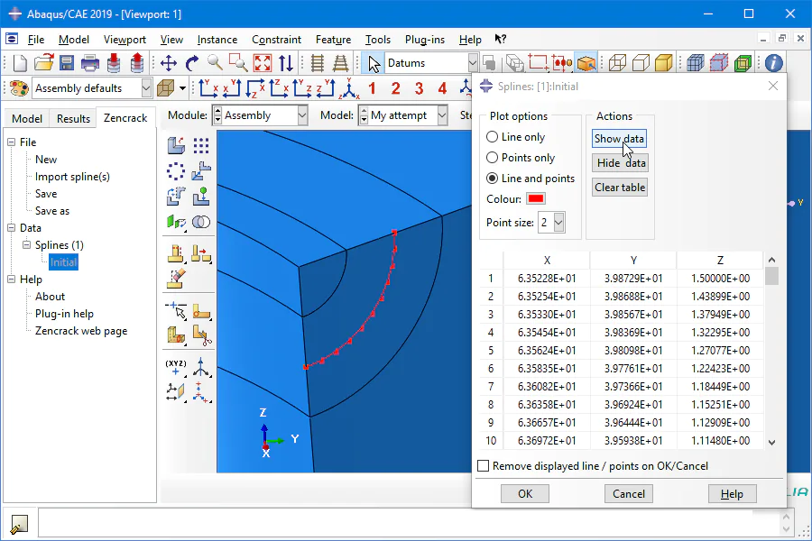812x541 pixels.
Task: Click the Partition Cell tool icon
Action: (176, 335)
